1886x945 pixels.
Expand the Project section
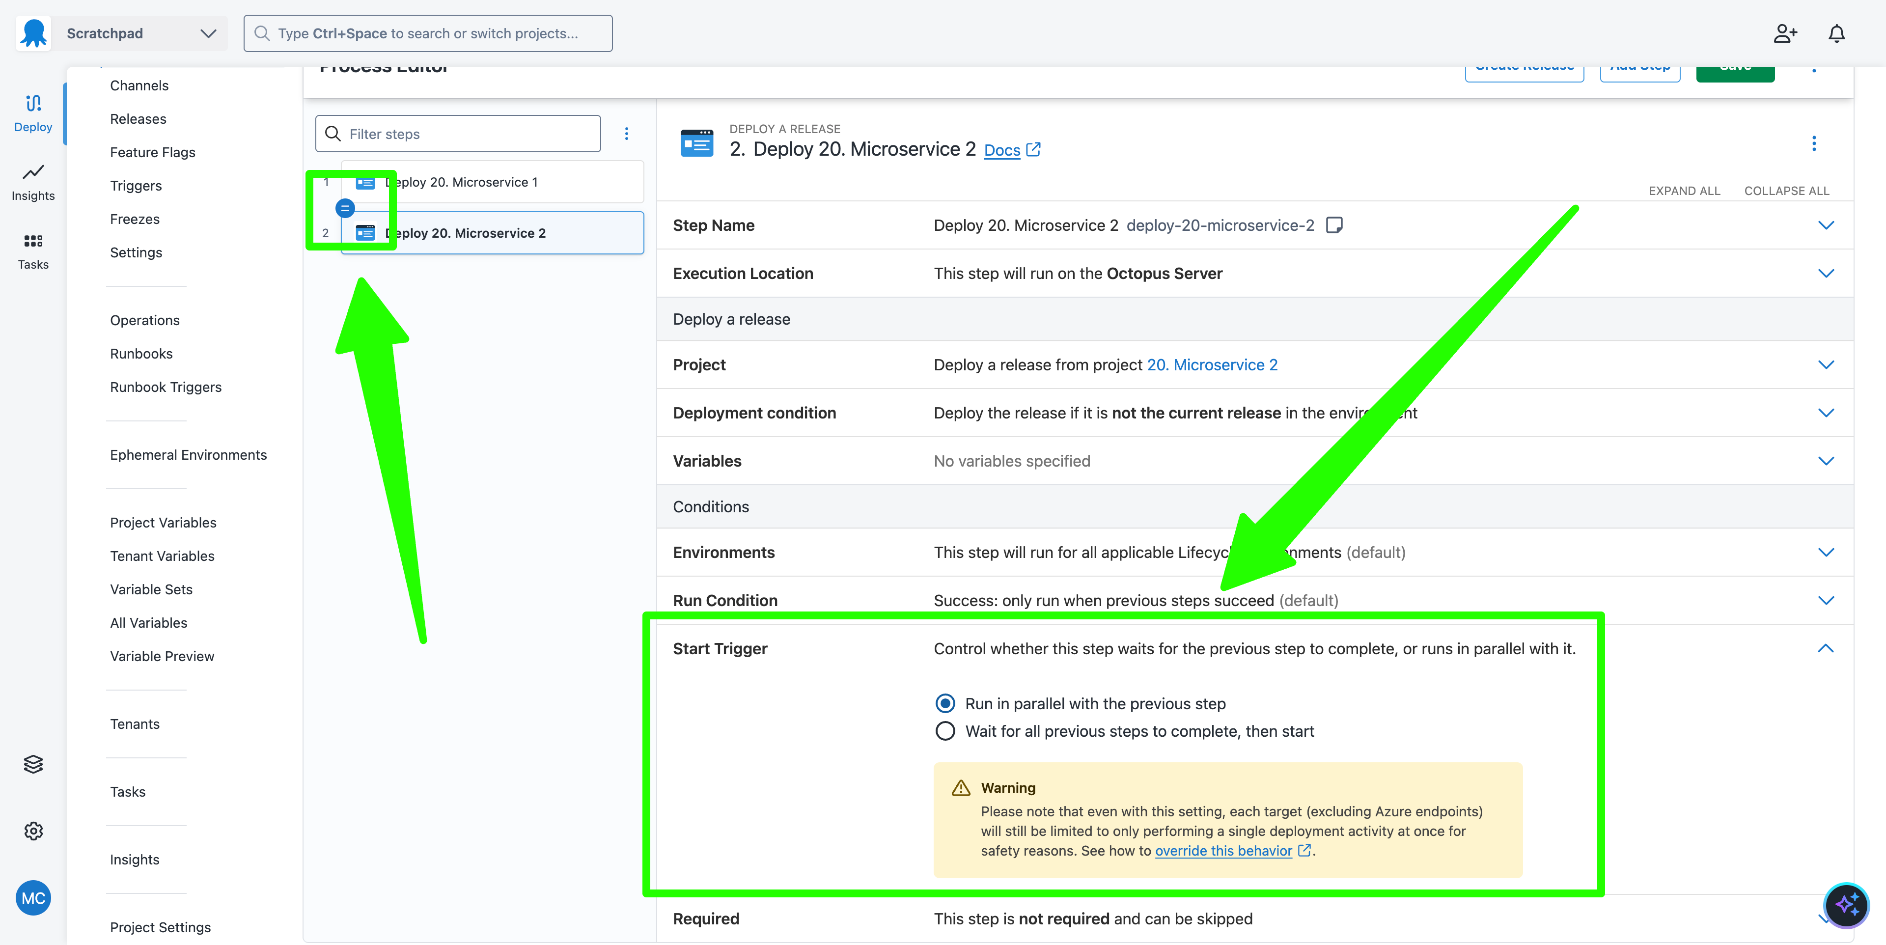[x=1825, y=364]
